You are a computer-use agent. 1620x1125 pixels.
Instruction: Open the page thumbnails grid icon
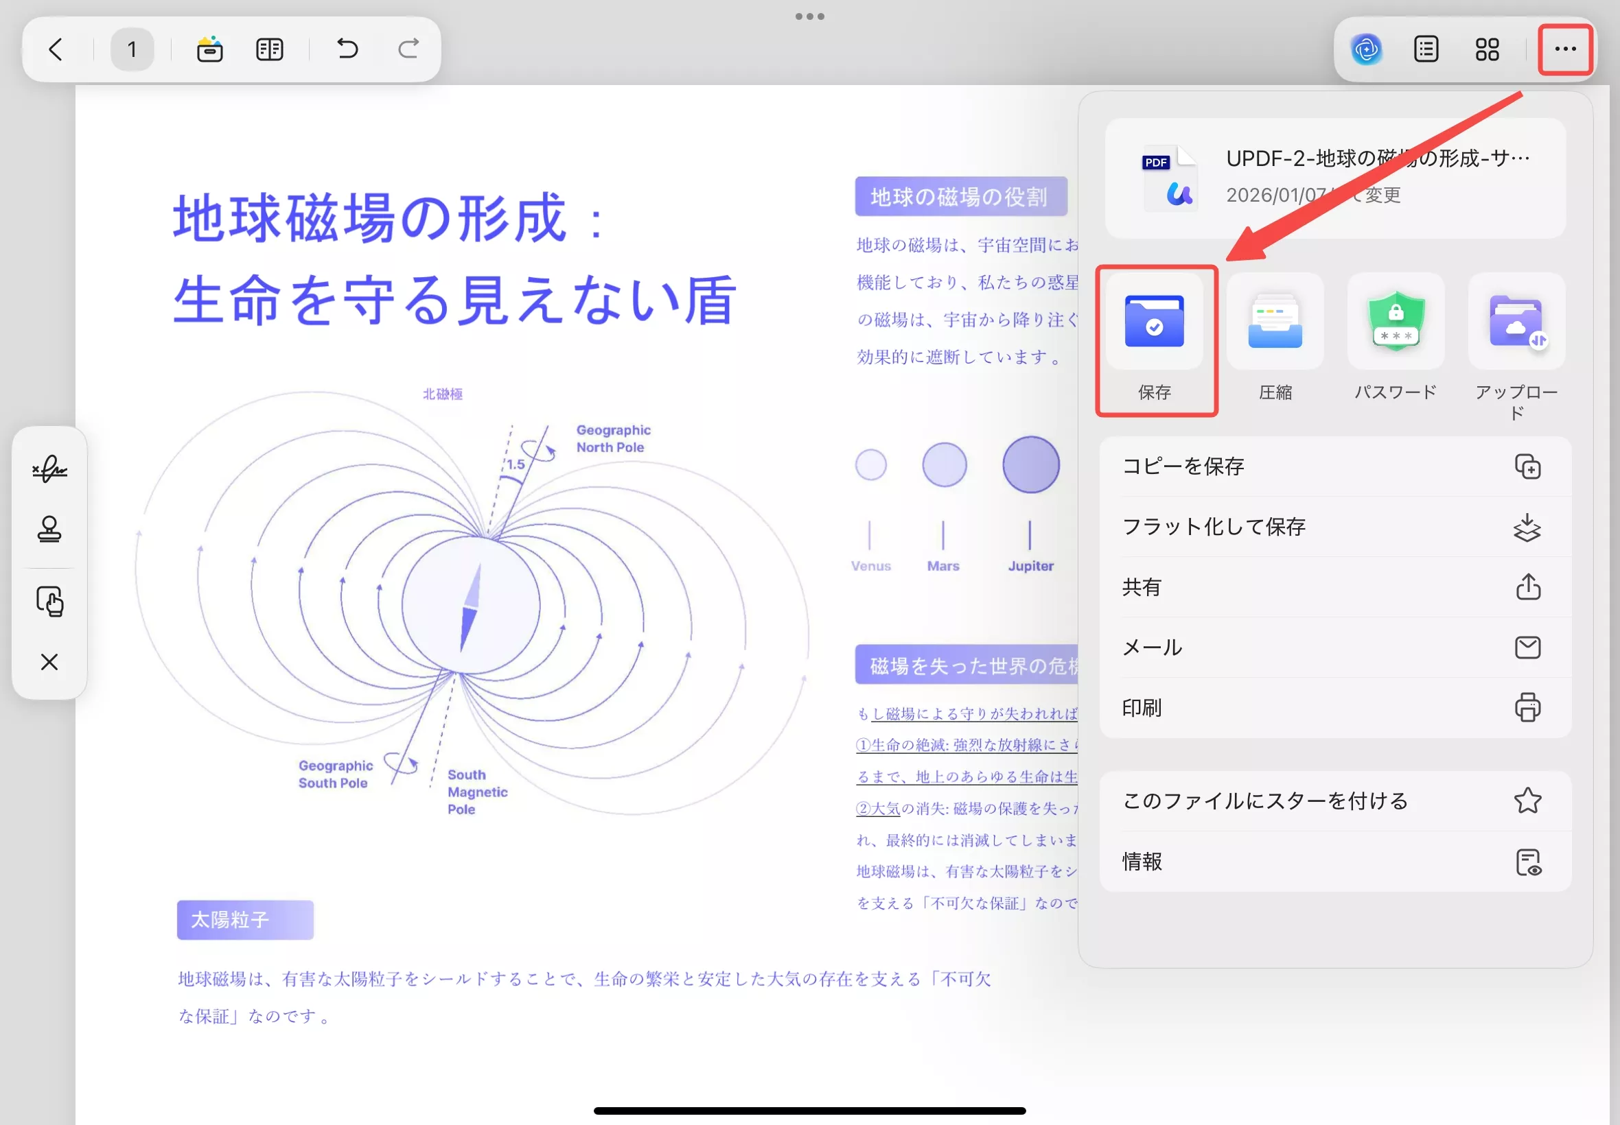click(1488, 49)
